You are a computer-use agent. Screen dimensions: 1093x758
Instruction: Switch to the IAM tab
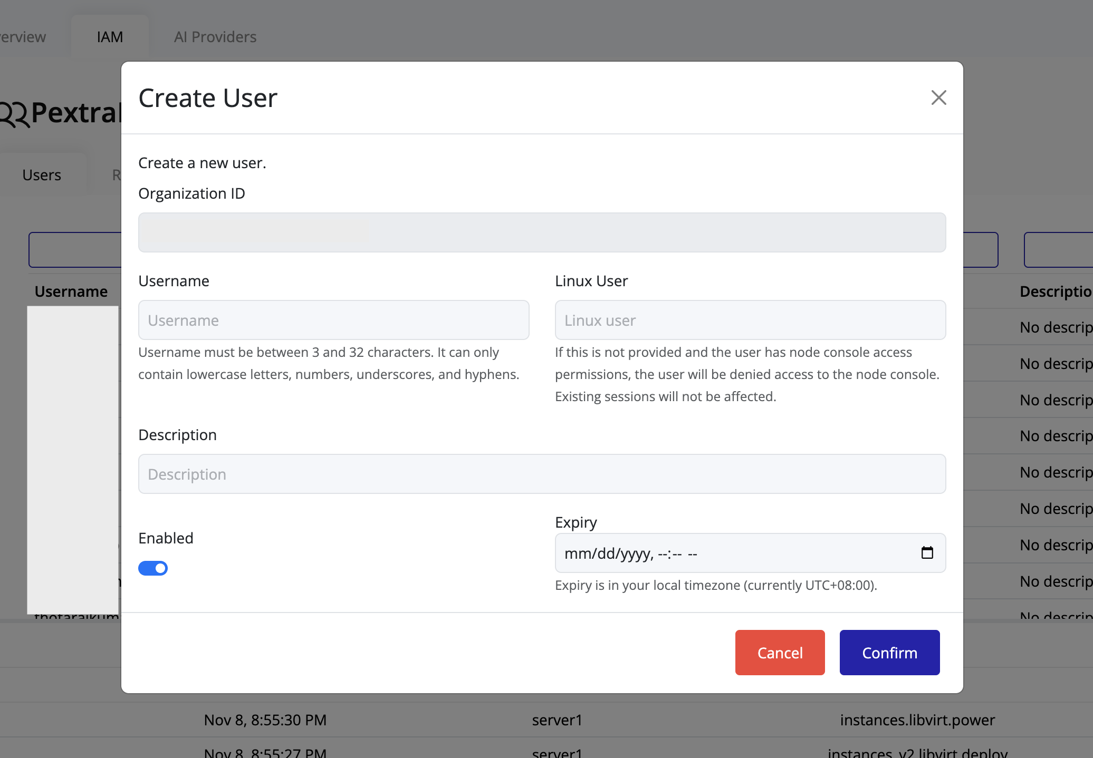click(x=109, y=36)
